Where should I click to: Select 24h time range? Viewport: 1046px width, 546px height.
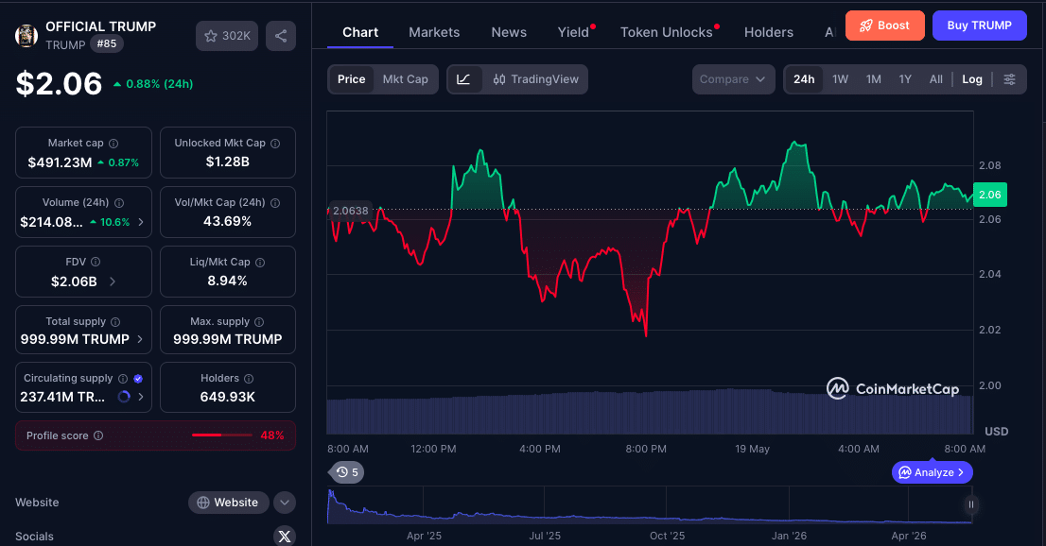(x=804, y=79)
